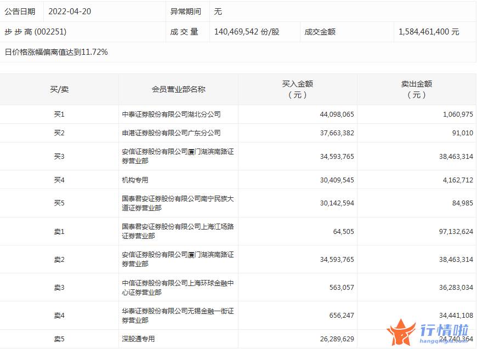Click turnover amount 1,584,461,400 元
This screenshot has width=477, height=349.
pos(429,32)
